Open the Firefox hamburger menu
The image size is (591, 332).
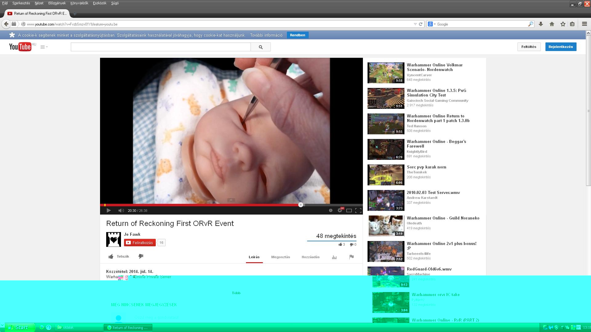pos(585,24)
